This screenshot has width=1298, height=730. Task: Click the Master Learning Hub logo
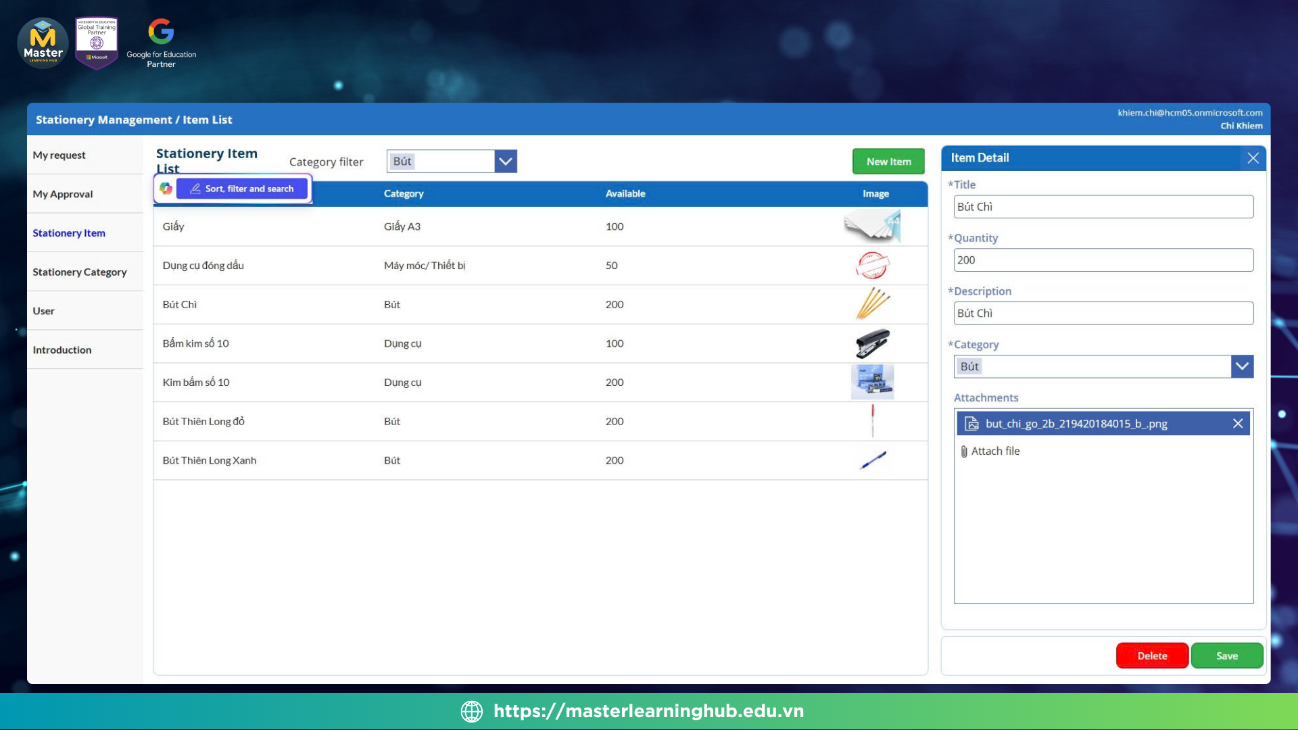pyautogui.click(x=43, y=43)
